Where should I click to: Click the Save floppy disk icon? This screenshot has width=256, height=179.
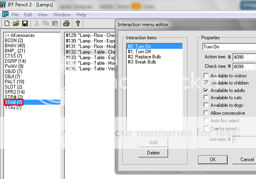coord(25,24)
